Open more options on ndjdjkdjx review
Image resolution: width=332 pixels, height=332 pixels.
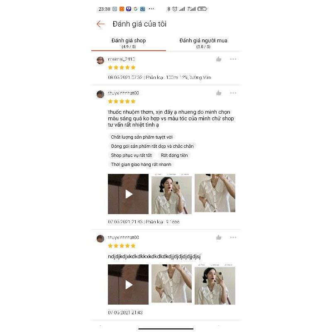[x=233, y=237]
